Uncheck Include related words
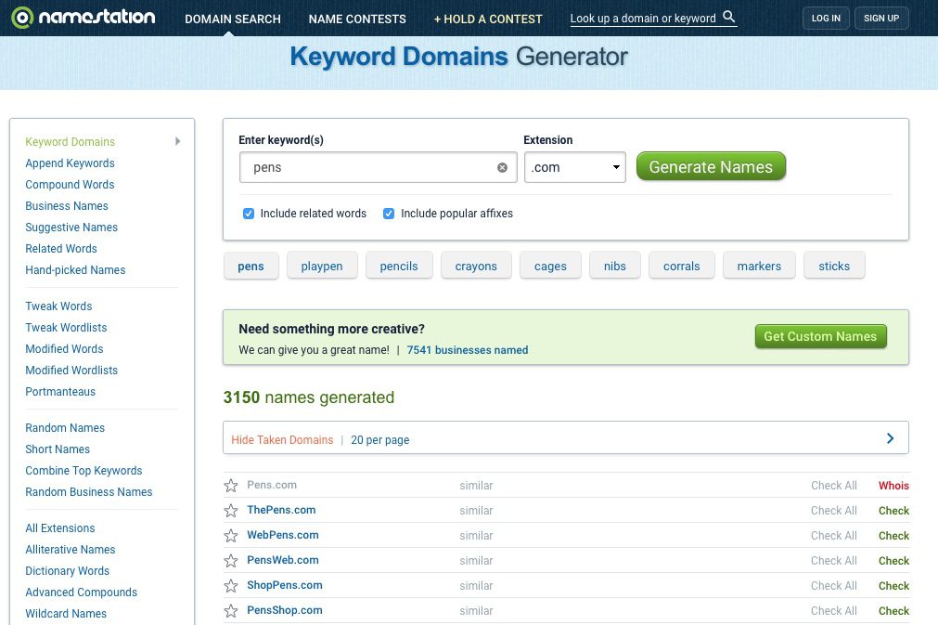The width and height of the screenshot is (938, 625). coord(249,214)
